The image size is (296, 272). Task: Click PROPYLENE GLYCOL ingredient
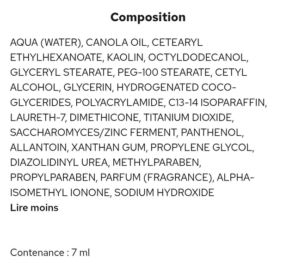201,147
